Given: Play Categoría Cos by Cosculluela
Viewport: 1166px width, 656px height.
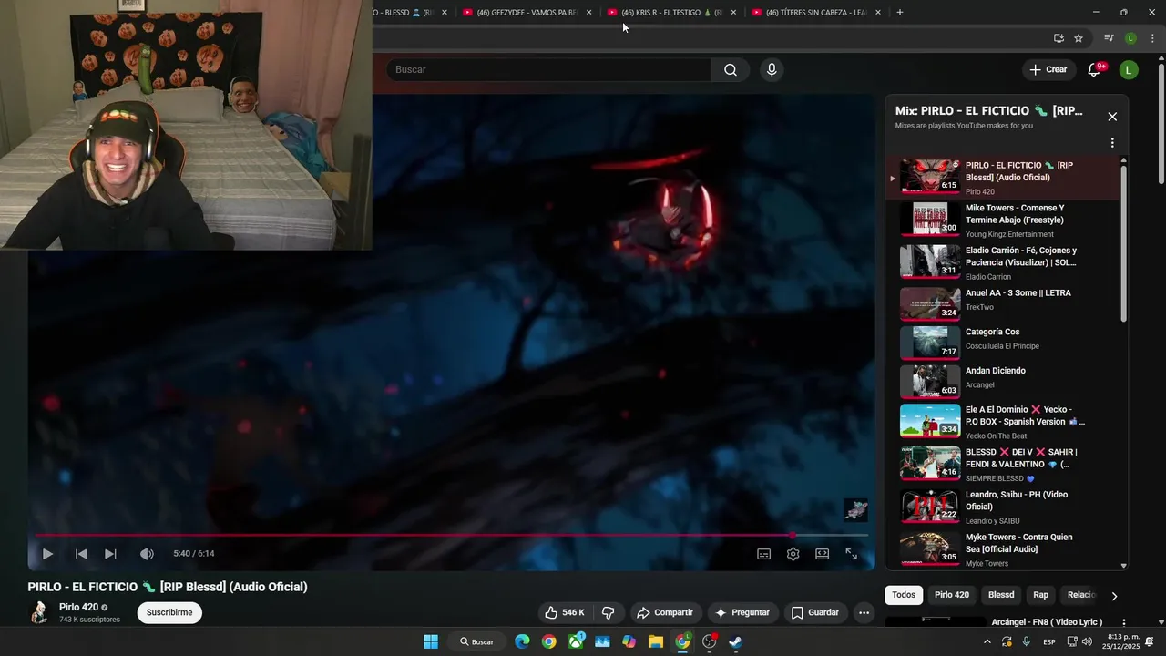Looking at the screenshot, I should point(1002,343).
